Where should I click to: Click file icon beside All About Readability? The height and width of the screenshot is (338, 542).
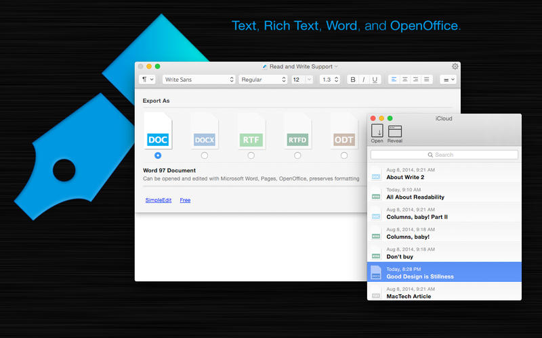point(376,194)
